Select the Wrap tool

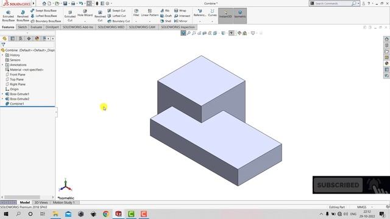(x=180, y=11)
